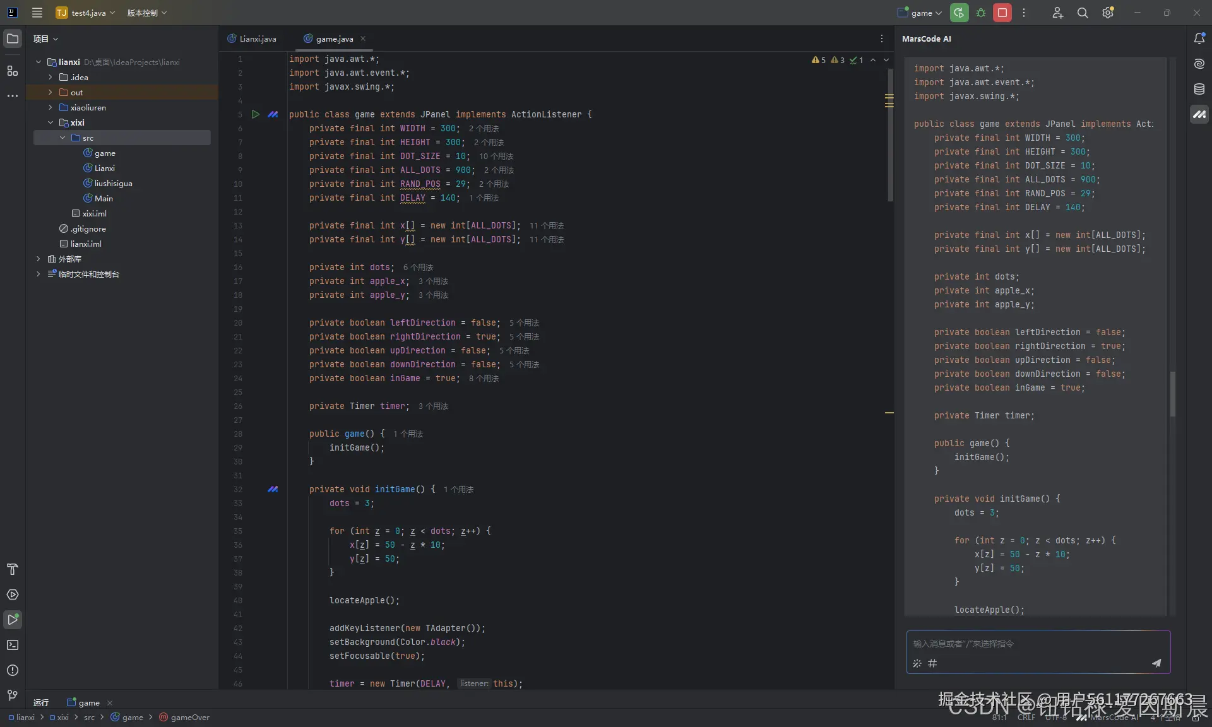
Task: Open the MarsCode AI tool window icon
Action: tap(1199, 114)
